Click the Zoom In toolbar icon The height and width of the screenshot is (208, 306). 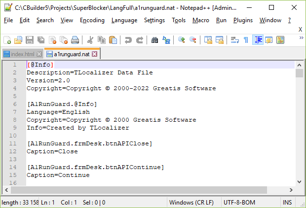[182, 40]
